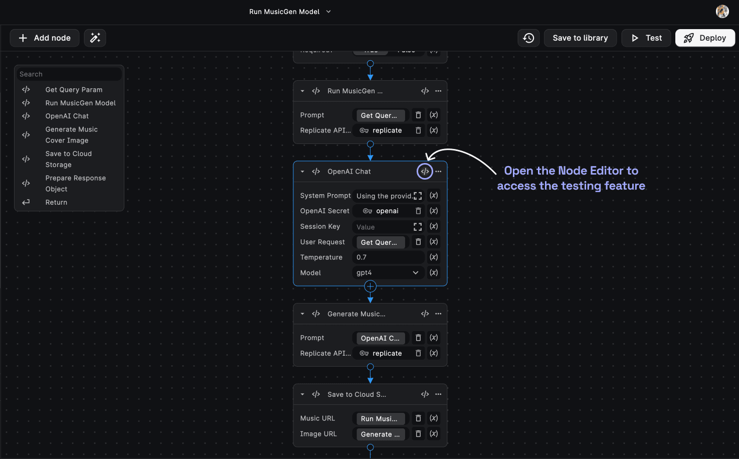The image size is (739, 459).
Task: Click the Save to library button
Action: pos(580,38)
